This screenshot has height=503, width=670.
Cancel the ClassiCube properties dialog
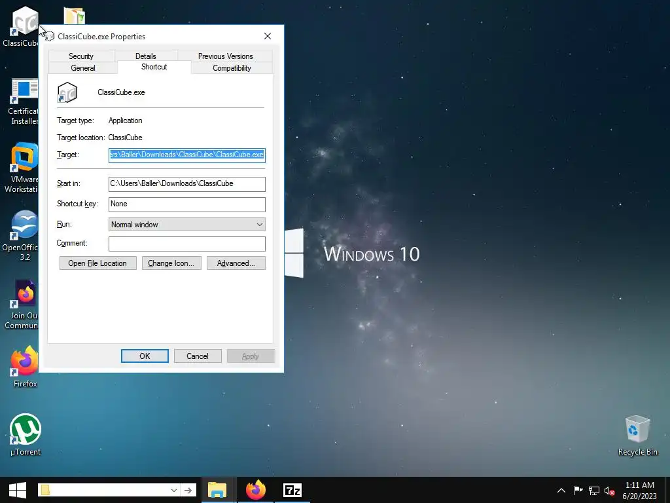[x=198, y=356]
